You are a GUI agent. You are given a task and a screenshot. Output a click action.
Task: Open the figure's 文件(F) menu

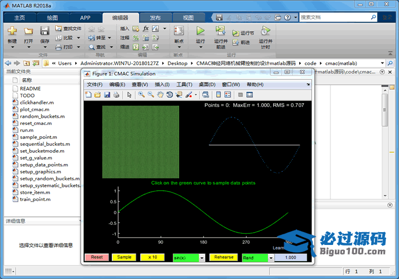click(x=94, y=84)
